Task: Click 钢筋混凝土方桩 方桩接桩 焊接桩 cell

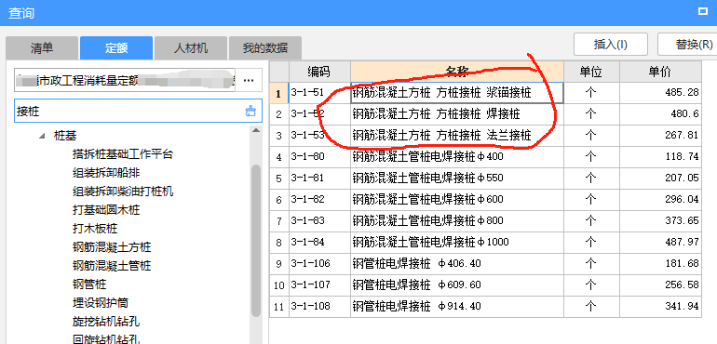Action: pos(457,114)
